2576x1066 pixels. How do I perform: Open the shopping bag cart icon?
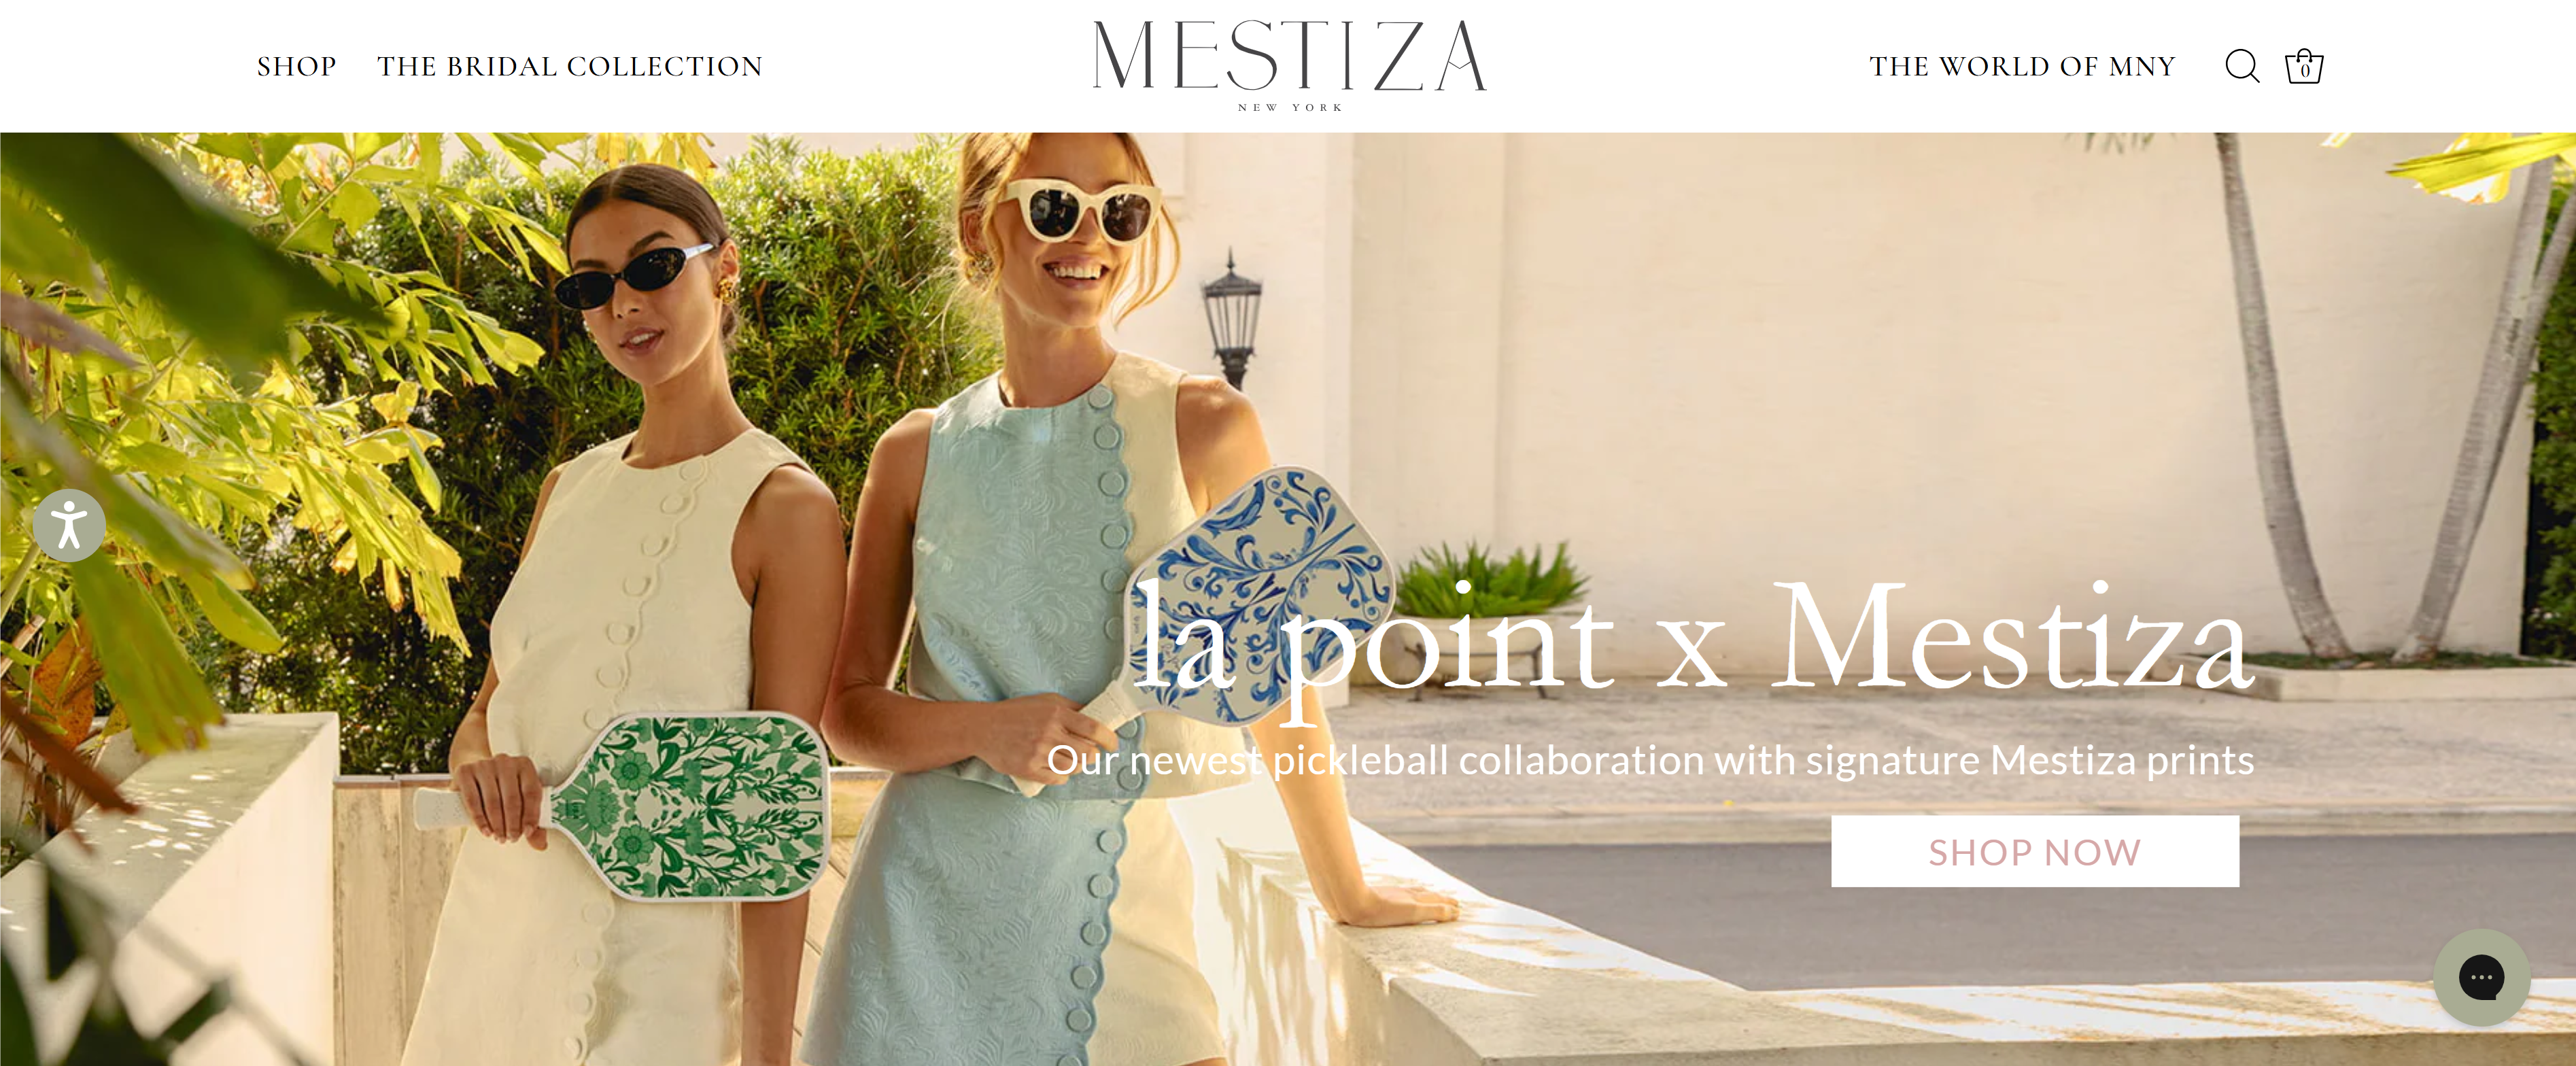click(2304, 66)
